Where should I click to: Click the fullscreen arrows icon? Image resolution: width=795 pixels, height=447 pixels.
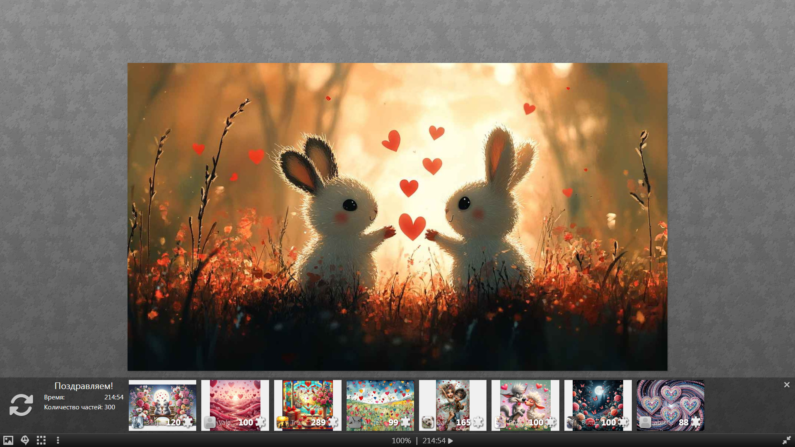click(x=786, y=440)
